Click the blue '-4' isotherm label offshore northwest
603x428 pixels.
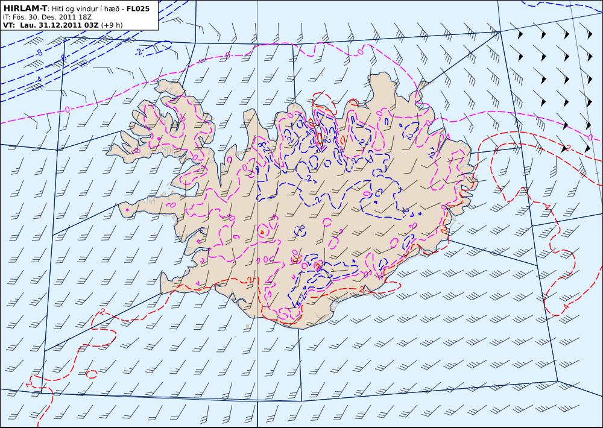click(x=38, y=80)
